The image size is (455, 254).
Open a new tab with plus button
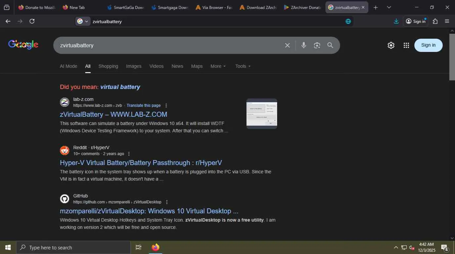tap(375, 7)
